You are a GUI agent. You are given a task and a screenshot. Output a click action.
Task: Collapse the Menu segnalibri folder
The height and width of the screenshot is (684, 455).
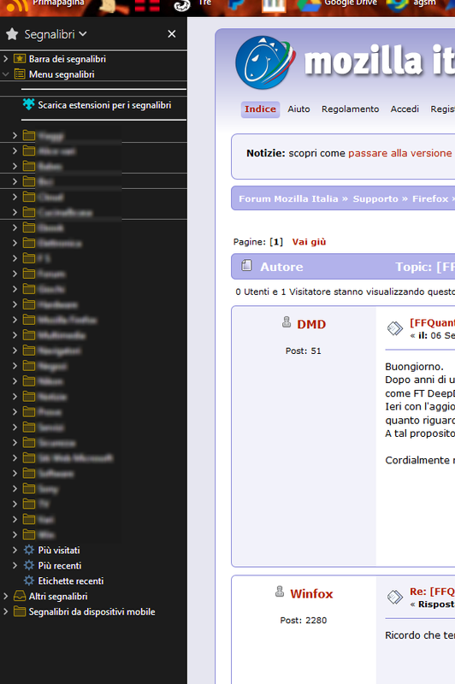point(6,74)
